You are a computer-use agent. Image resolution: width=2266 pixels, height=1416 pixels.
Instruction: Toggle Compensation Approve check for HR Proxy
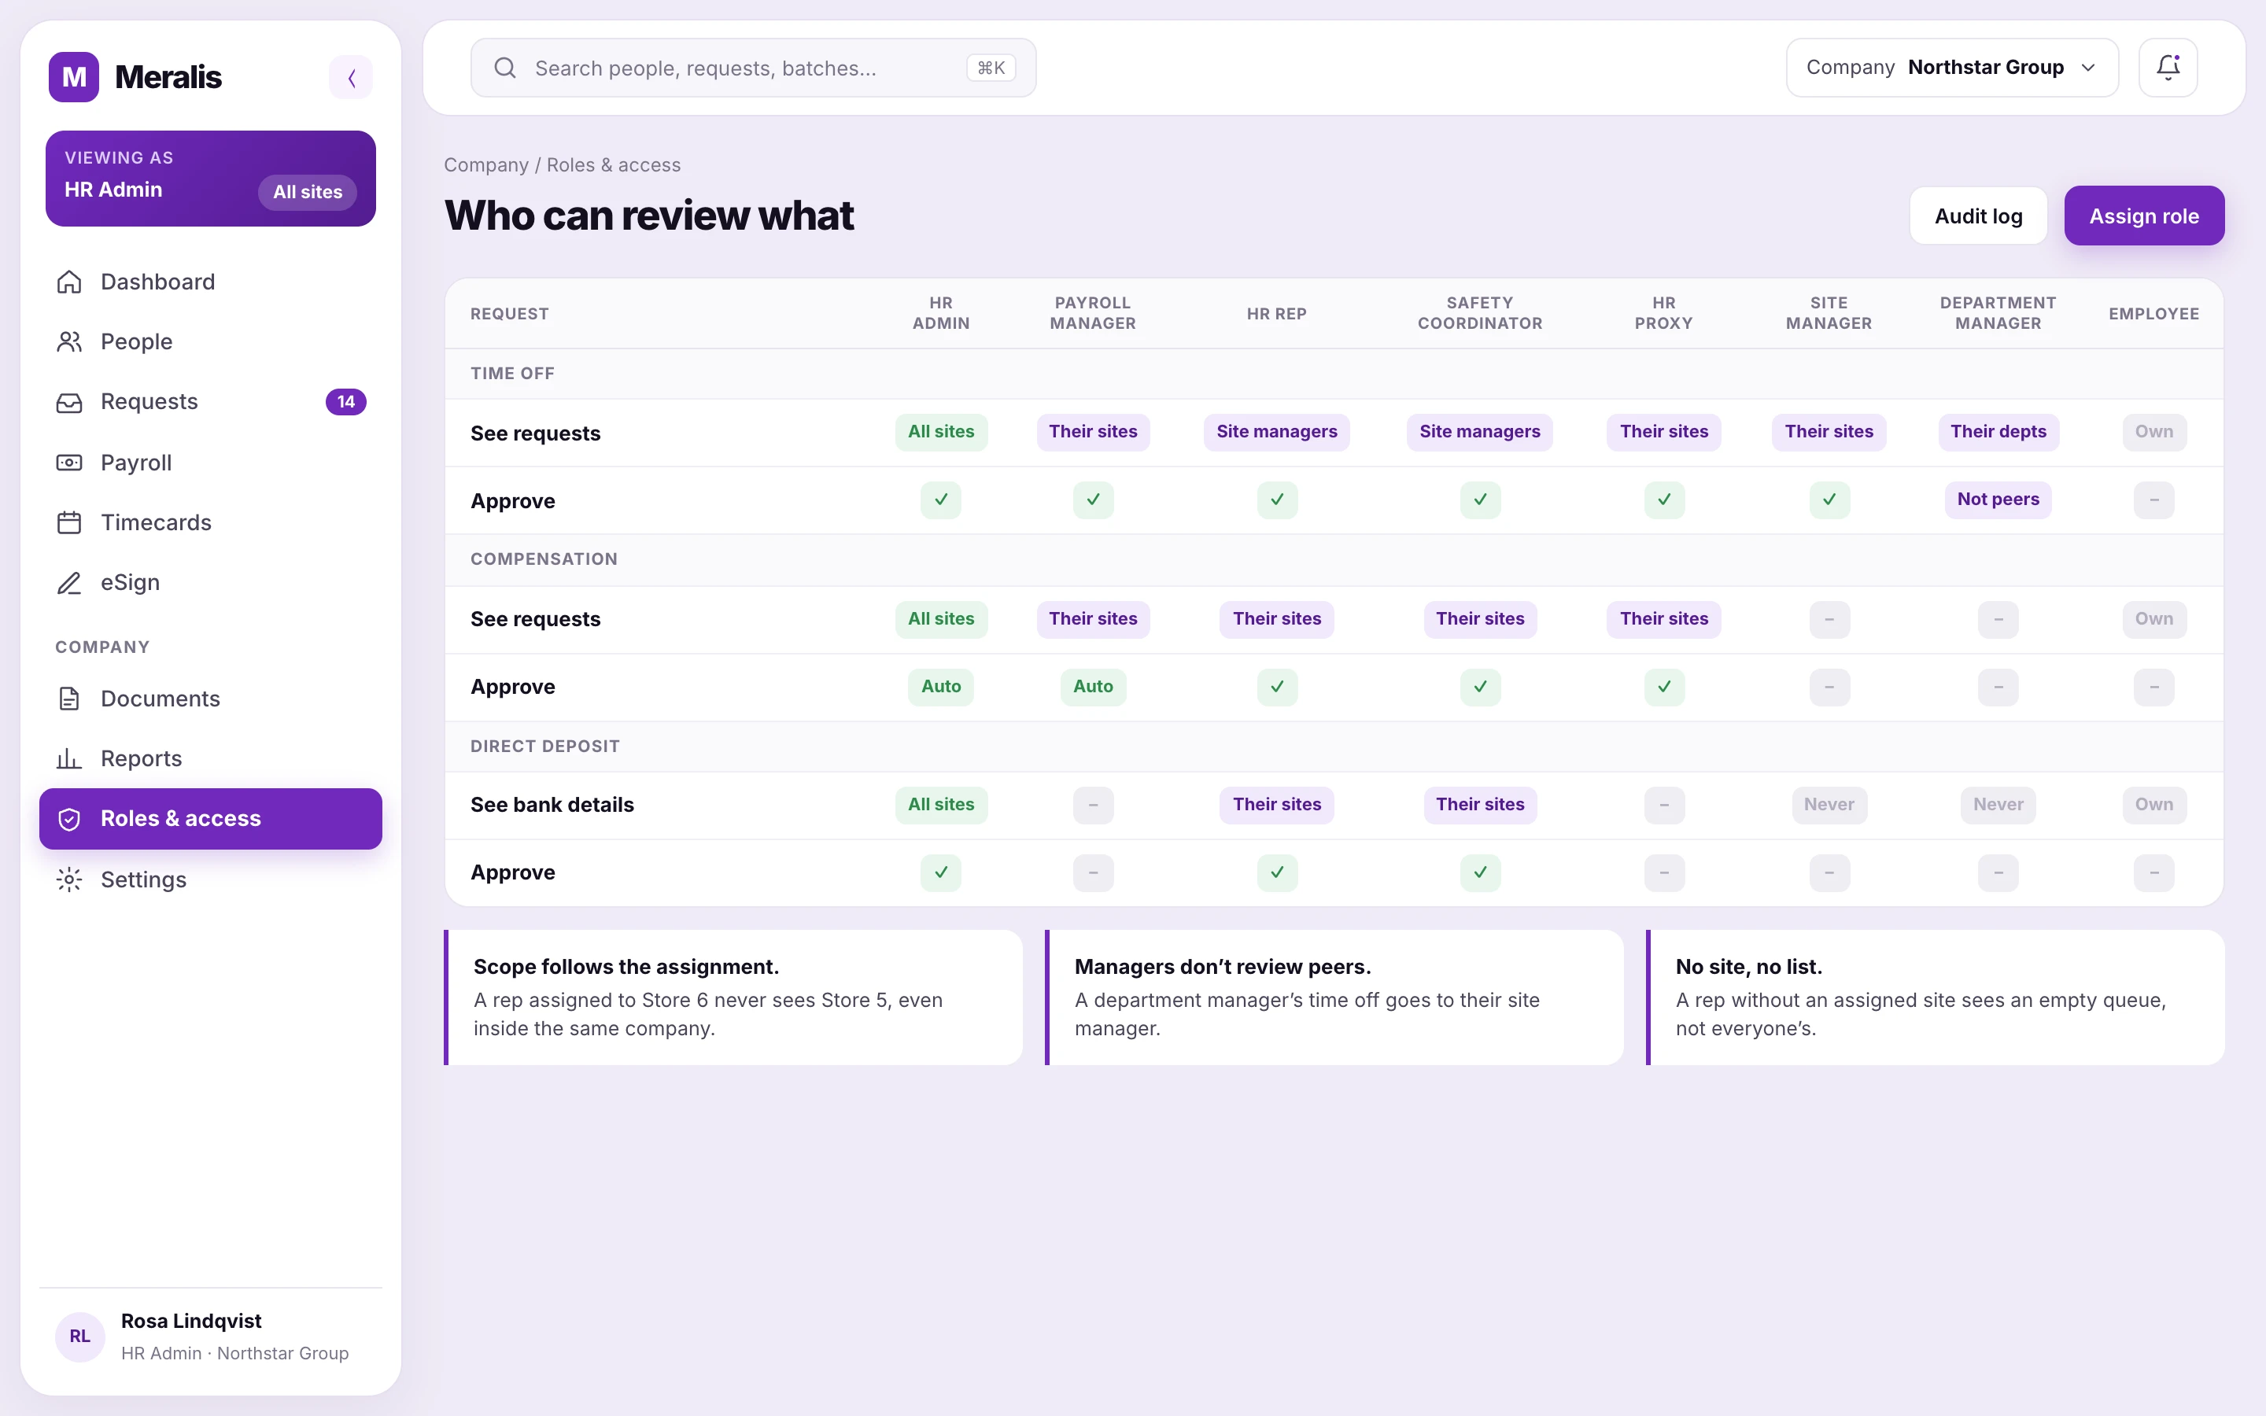[1664, 687]
